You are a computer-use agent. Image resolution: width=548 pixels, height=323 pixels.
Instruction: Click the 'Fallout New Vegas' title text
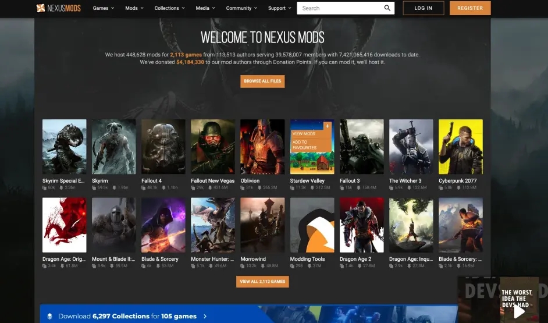[213, 181]
